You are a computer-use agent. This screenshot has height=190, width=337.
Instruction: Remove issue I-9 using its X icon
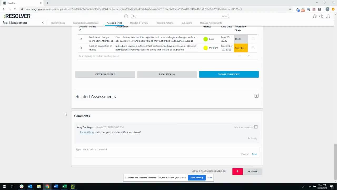253,39
